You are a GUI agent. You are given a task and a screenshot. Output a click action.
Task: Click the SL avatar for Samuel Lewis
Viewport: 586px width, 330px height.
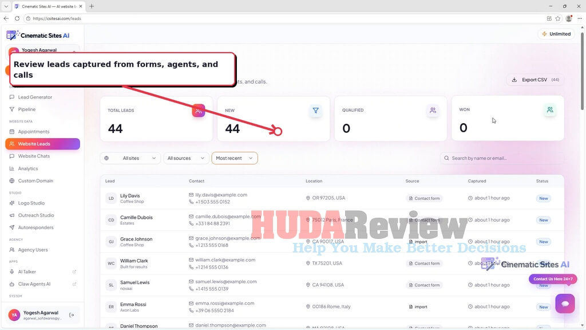(x=111, y=285)
